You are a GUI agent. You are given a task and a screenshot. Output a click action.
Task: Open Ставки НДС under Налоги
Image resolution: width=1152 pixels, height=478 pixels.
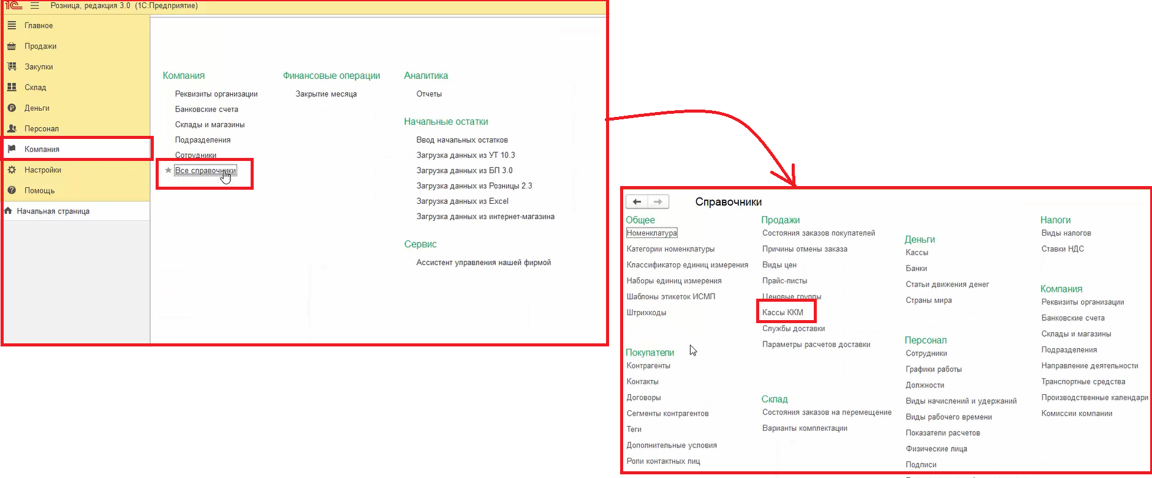(1062, 249)
